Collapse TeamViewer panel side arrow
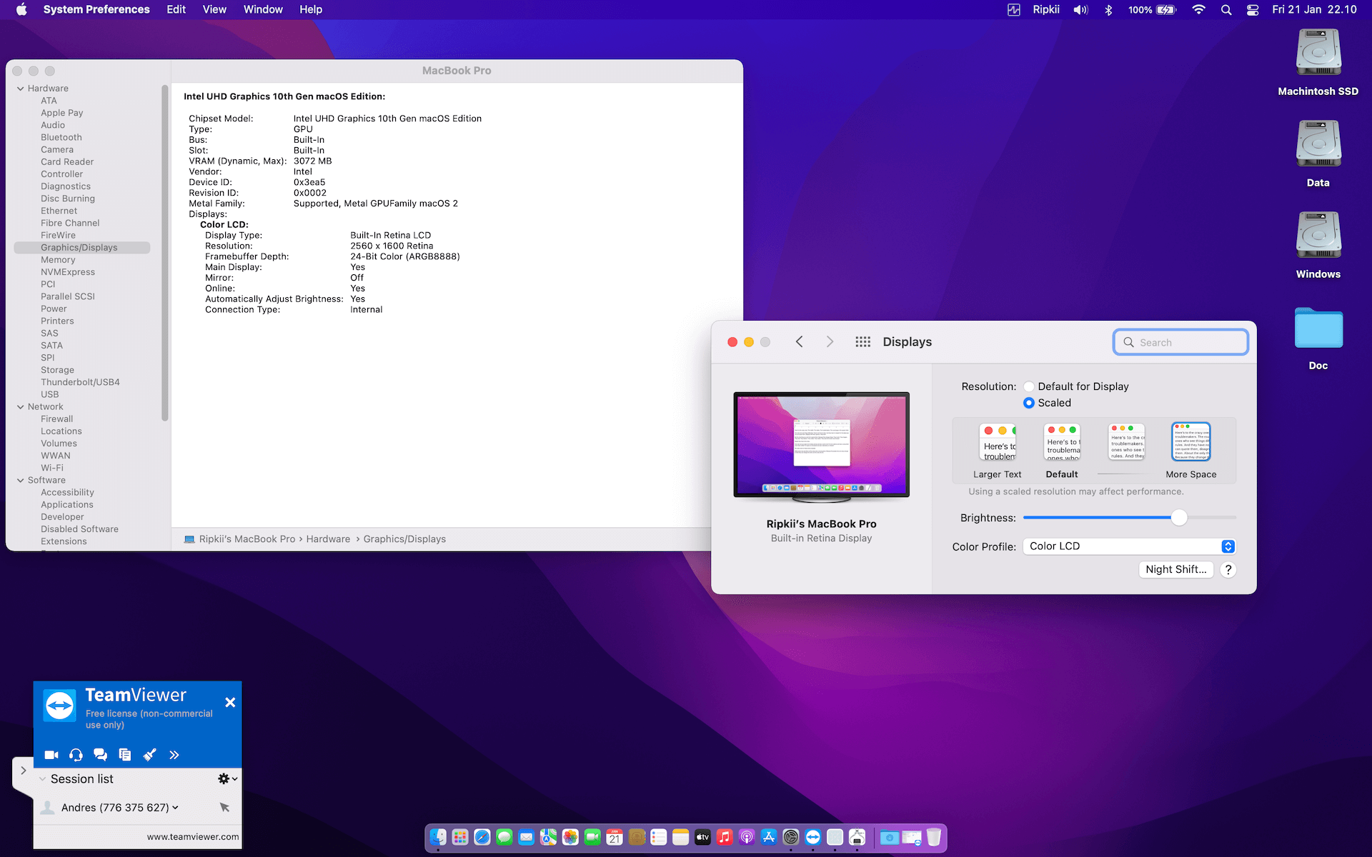The height and width of the screenshot is (857, 1372). [24, 771]
